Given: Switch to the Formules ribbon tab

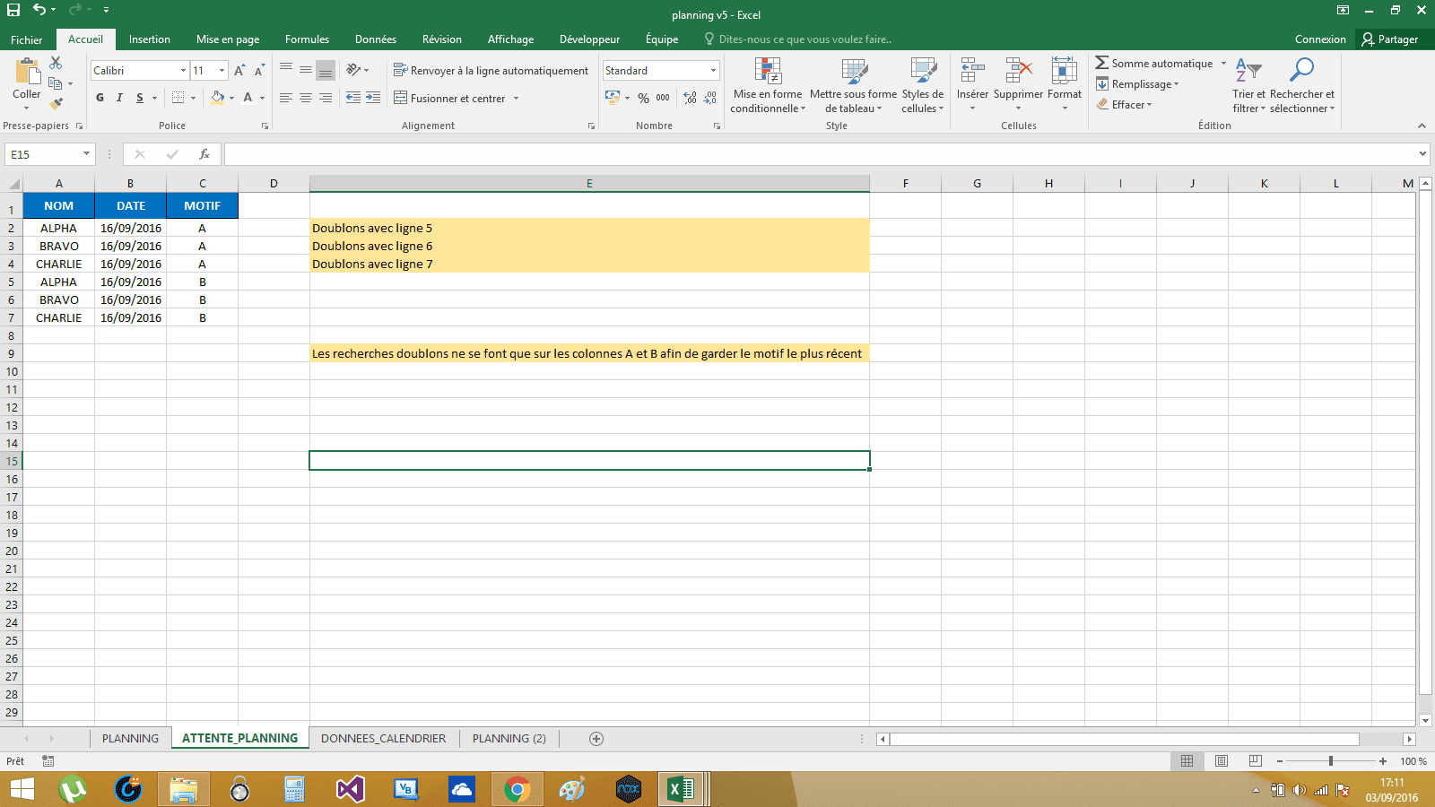Looking at the screenshot, I should pyautogui.click(x=307, y=39).
